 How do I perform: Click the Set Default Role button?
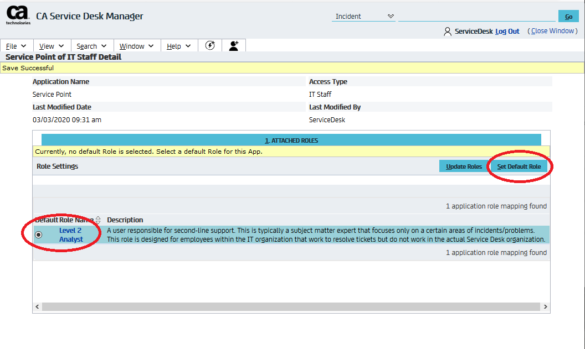[x=519, y=166]
